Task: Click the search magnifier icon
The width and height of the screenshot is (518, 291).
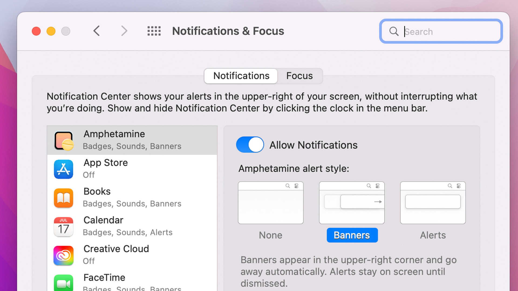Action: (x=394, y=31)
